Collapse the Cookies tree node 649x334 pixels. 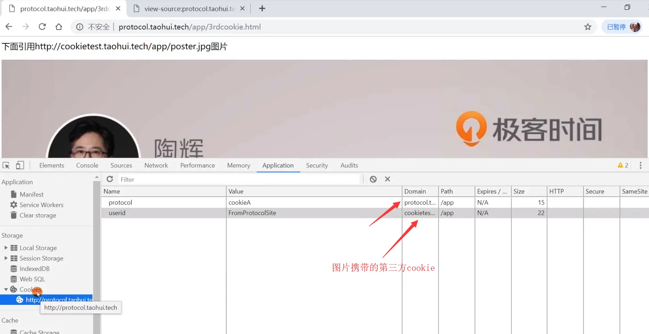click(6, 289)
